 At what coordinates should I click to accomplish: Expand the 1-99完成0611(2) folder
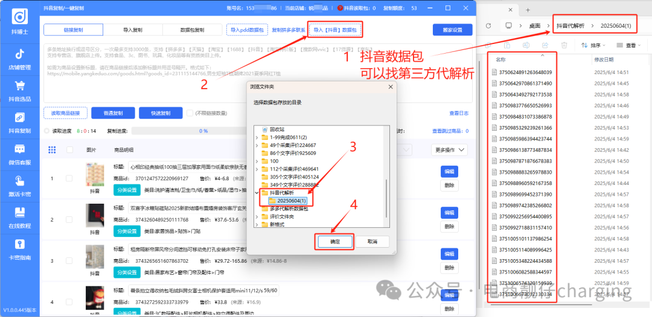pos(257,137)
